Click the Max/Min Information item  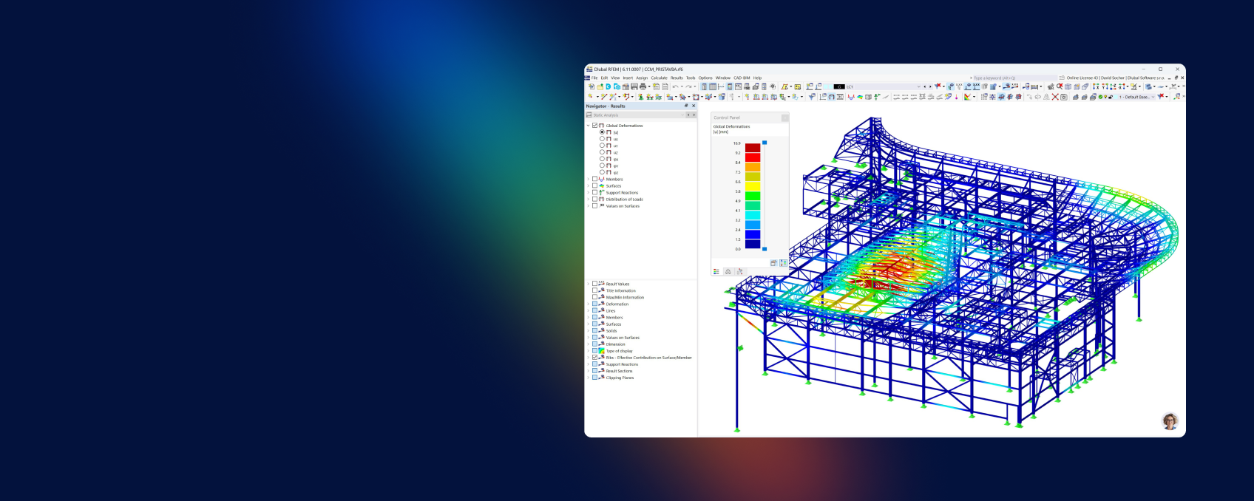pyautogui.click(x=625, y=297)
